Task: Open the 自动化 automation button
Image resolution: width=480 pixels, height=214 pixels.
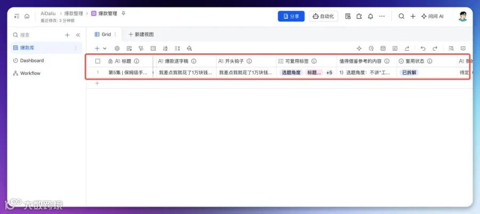Action: coord(323,17)
